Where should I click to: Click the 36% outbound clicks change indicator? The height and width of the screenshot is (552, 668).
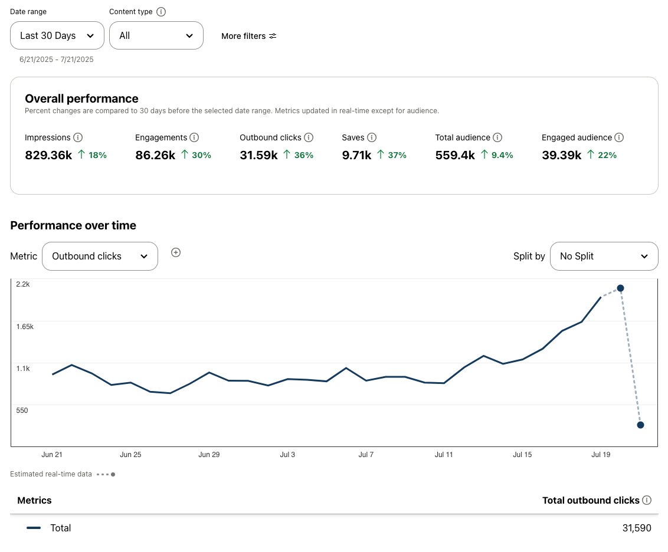(x=298, y=155)
